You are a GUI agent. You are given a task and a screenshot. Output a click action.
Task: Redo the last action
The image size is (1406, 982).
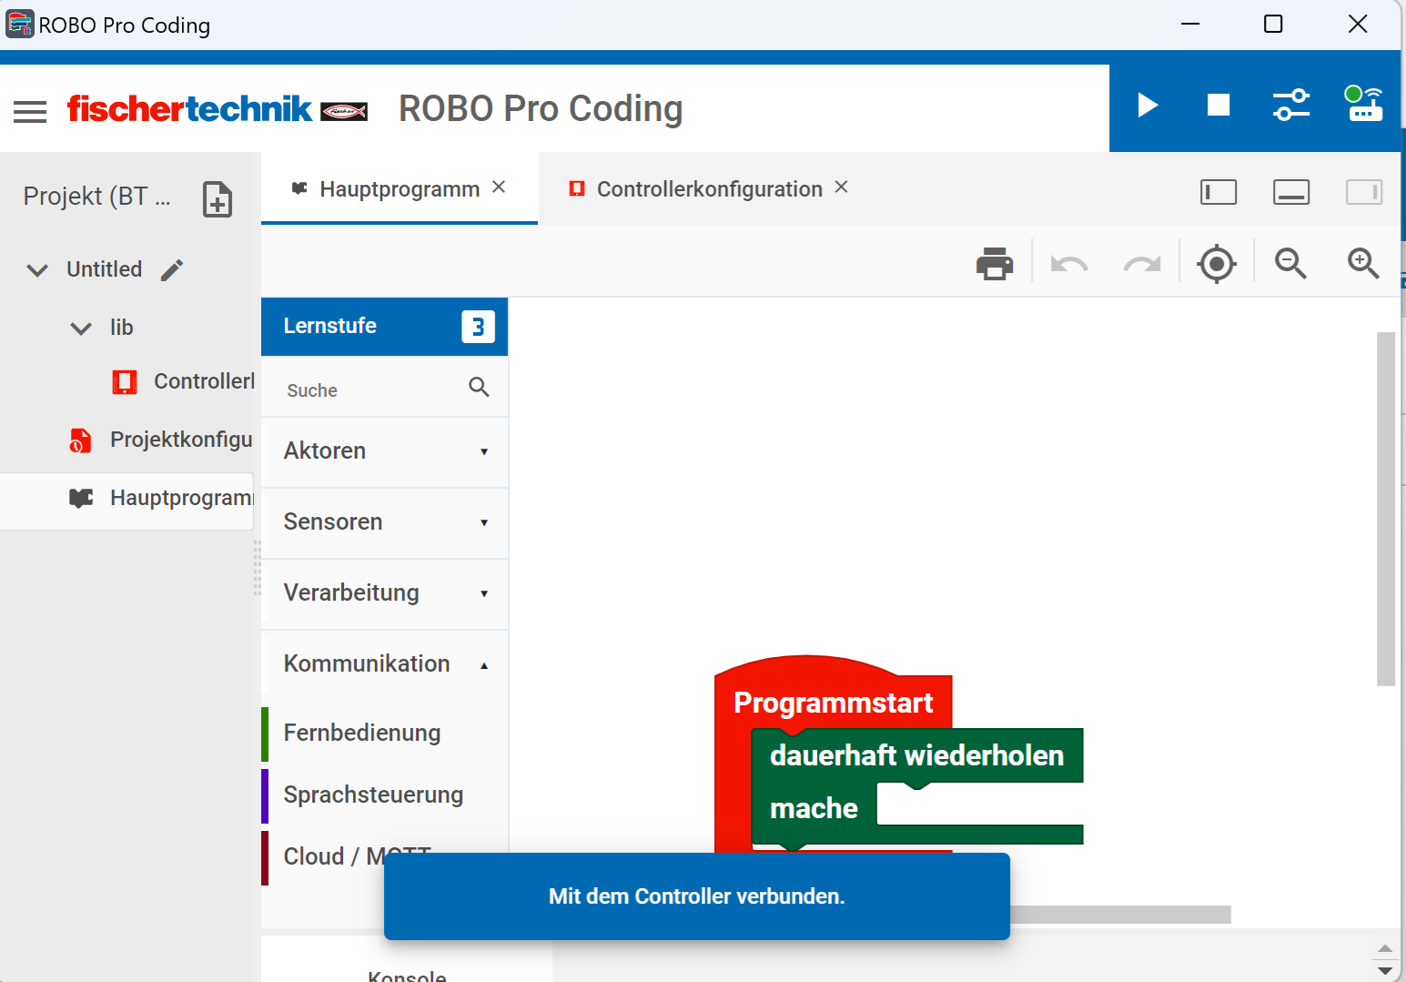click(x=1142, y=264)
